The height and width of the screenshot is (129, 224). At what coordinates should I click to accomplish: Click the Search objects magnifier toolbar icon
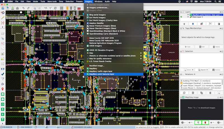coord(35,8)
